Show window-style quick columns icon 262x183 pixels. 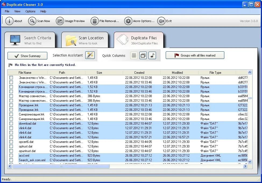pyautogui.click(x=143, y=55)
